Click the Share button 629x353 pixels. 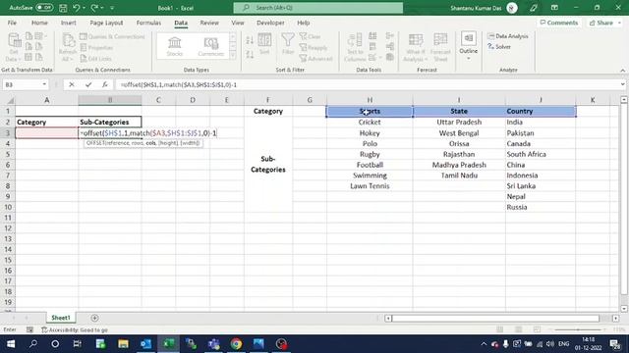click(x=604, y=23)
